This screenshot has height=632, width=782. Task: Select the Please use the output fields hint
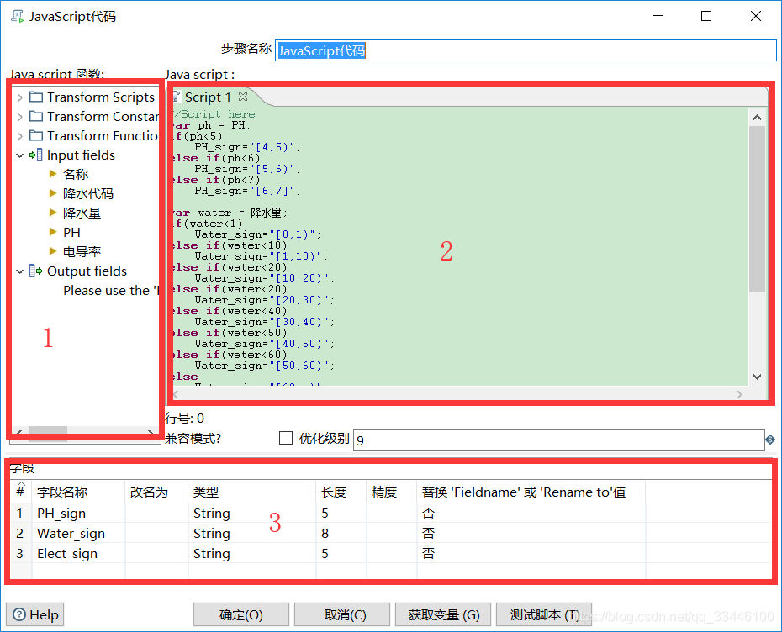coord(111,291)
